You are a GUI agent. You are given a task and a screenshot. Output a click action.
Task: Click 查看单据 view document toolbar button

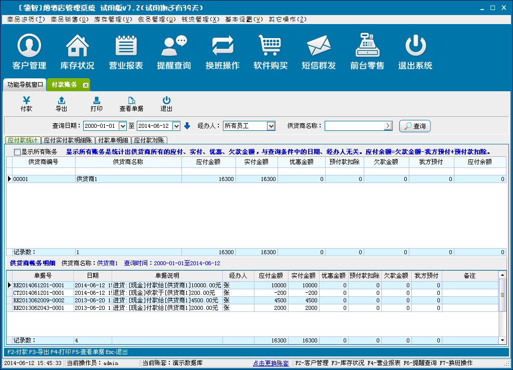[x=131, y=104]
